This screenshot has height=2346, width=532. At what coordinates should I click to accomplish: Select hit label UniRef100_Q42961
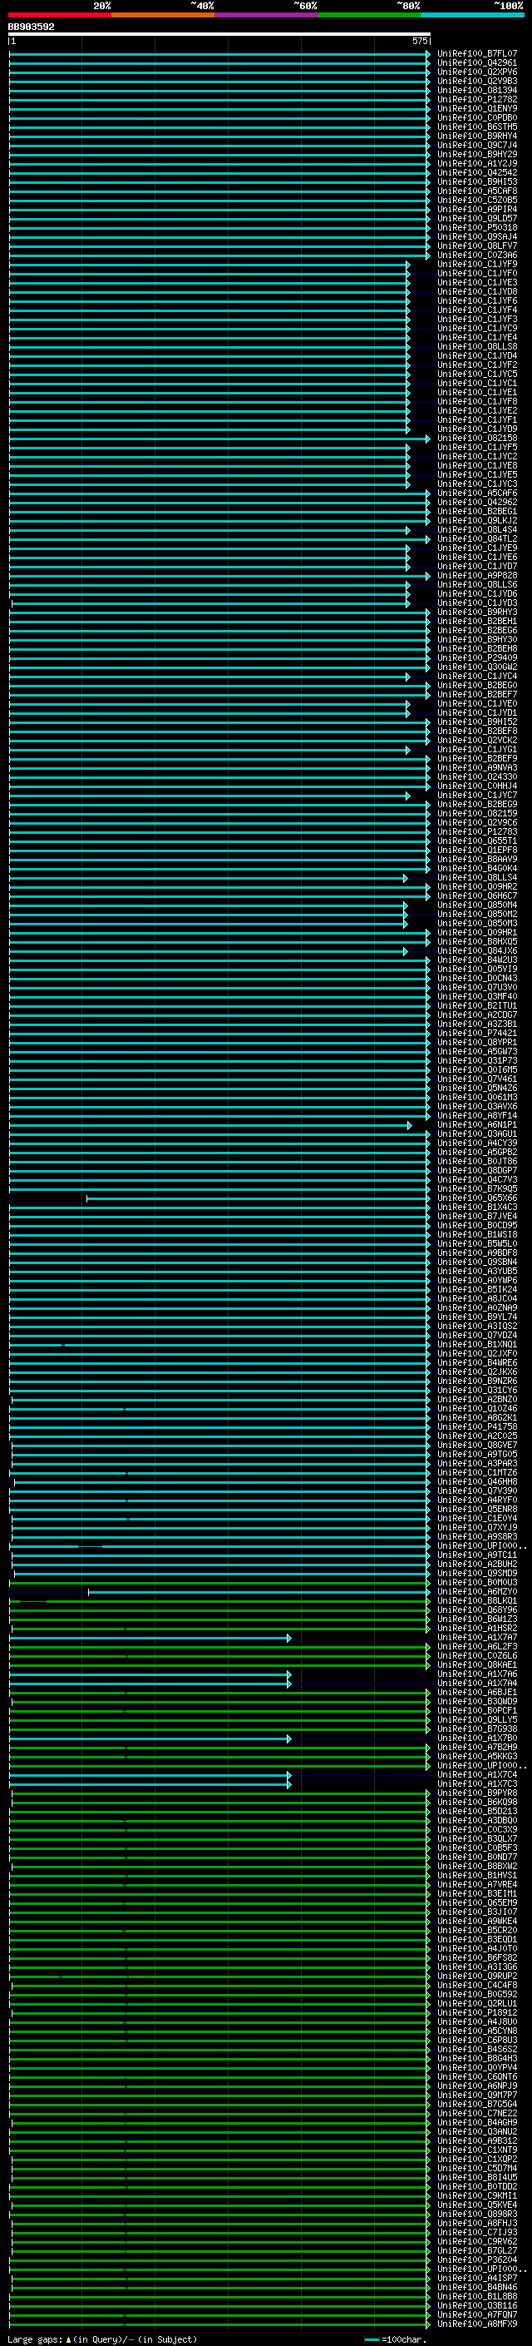(x=476, y=63)
